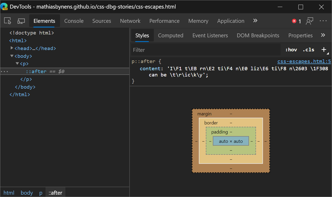
Task: Collapse the body element node
Action: point(12,56)
